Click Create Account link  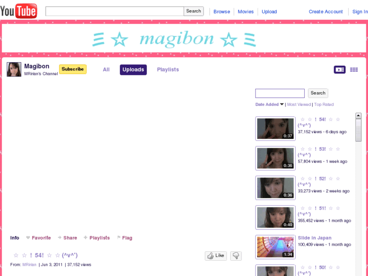coord(325,12)
